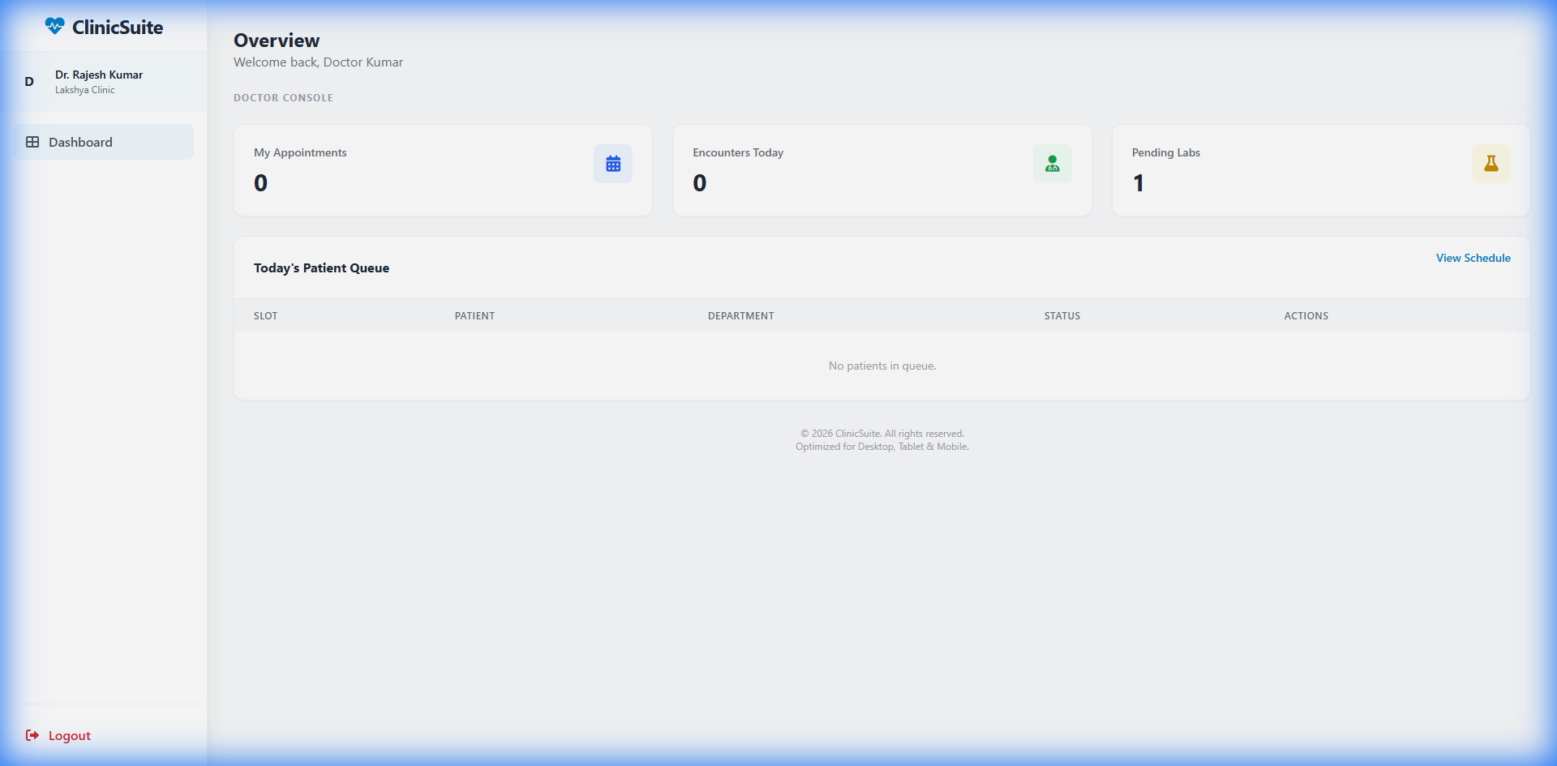Viewport: 1557px width, 766px height.
Task: Click the ClinicSuite heart logo icon
Action: pyautogui.click(x=54, y=25)
